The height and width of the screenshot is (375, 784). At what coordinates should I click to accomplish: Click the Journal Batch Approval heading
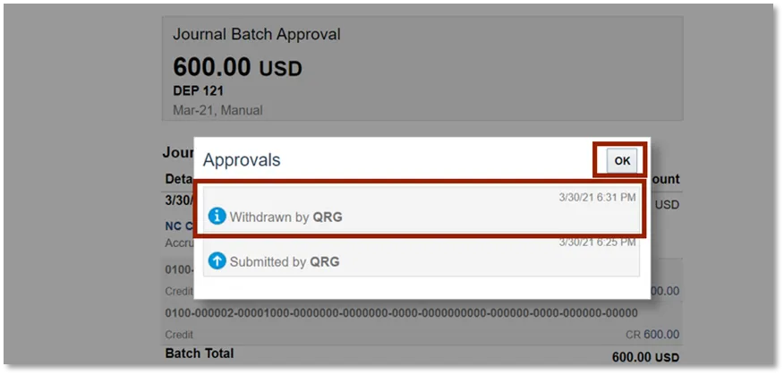point(256,35)
